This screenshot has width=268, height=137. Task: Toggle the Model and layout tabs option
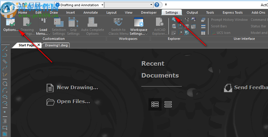click(x=259, y=33)
